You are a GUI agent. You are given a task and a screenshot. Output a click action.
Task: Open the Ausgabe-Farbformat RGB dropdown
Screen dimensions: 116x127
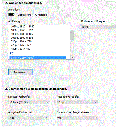point(29,118)
